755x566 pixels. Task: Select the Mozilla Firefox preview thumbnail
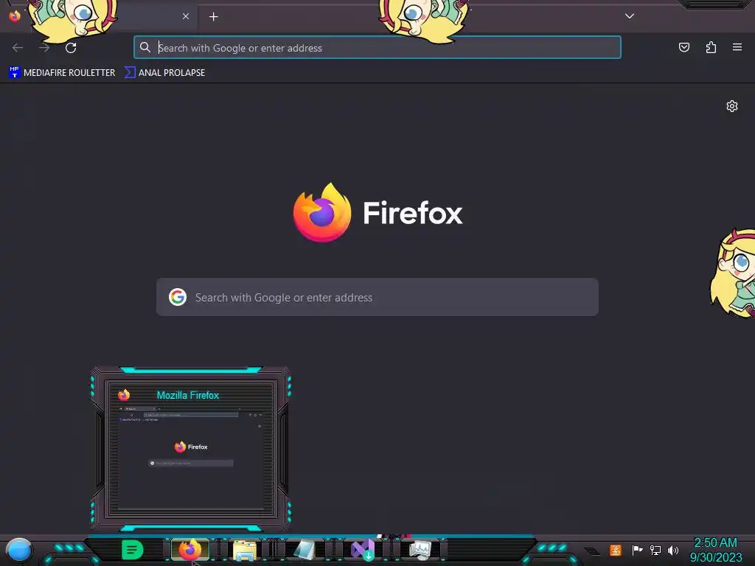pyautogui.click(x=191, y=449)
